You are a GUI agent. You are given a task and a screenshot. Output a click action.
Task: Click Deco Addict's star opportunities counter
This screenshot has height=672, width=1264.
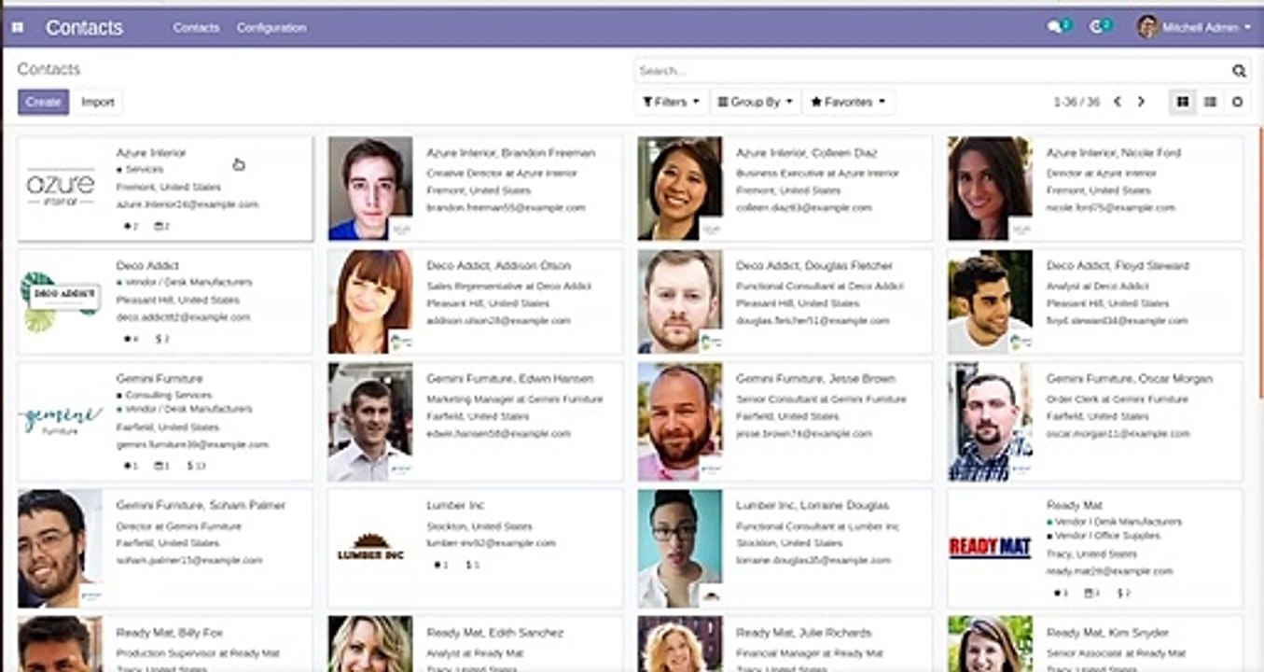tap(130, 339)
